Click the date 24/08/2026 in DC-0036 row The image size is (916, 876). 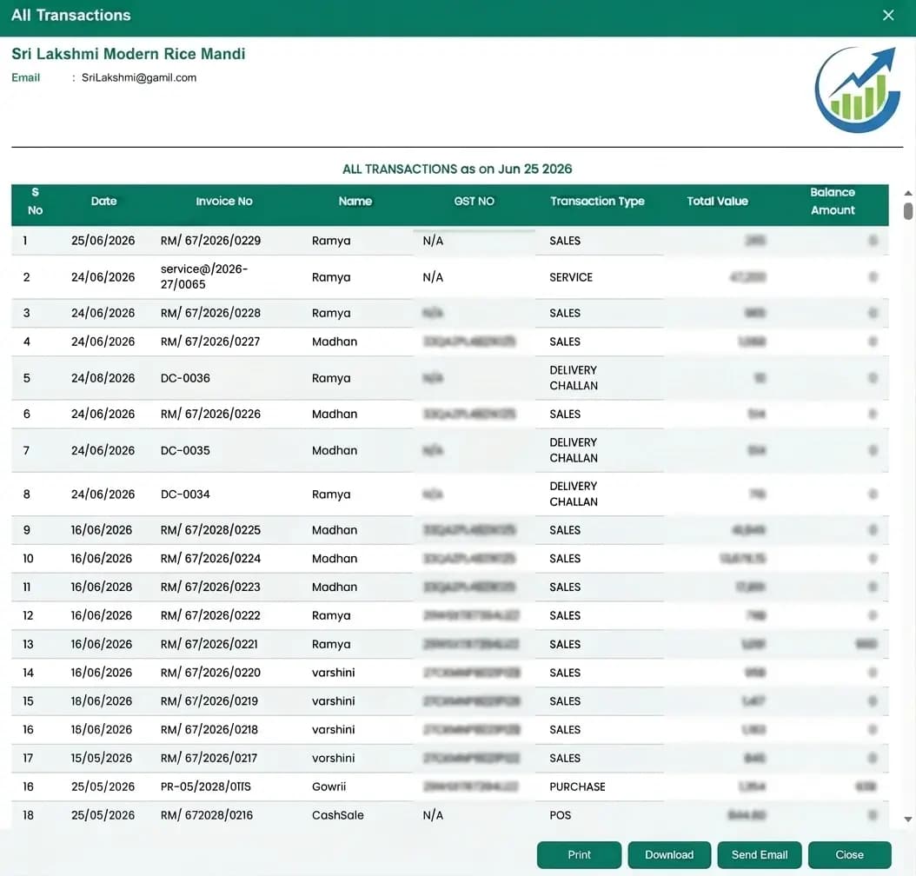[x=103, y=378]
